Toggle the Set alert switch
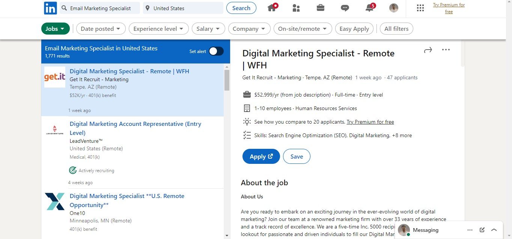Image resolution: width=512 pixels, height=239 pixels. [216, 51]
